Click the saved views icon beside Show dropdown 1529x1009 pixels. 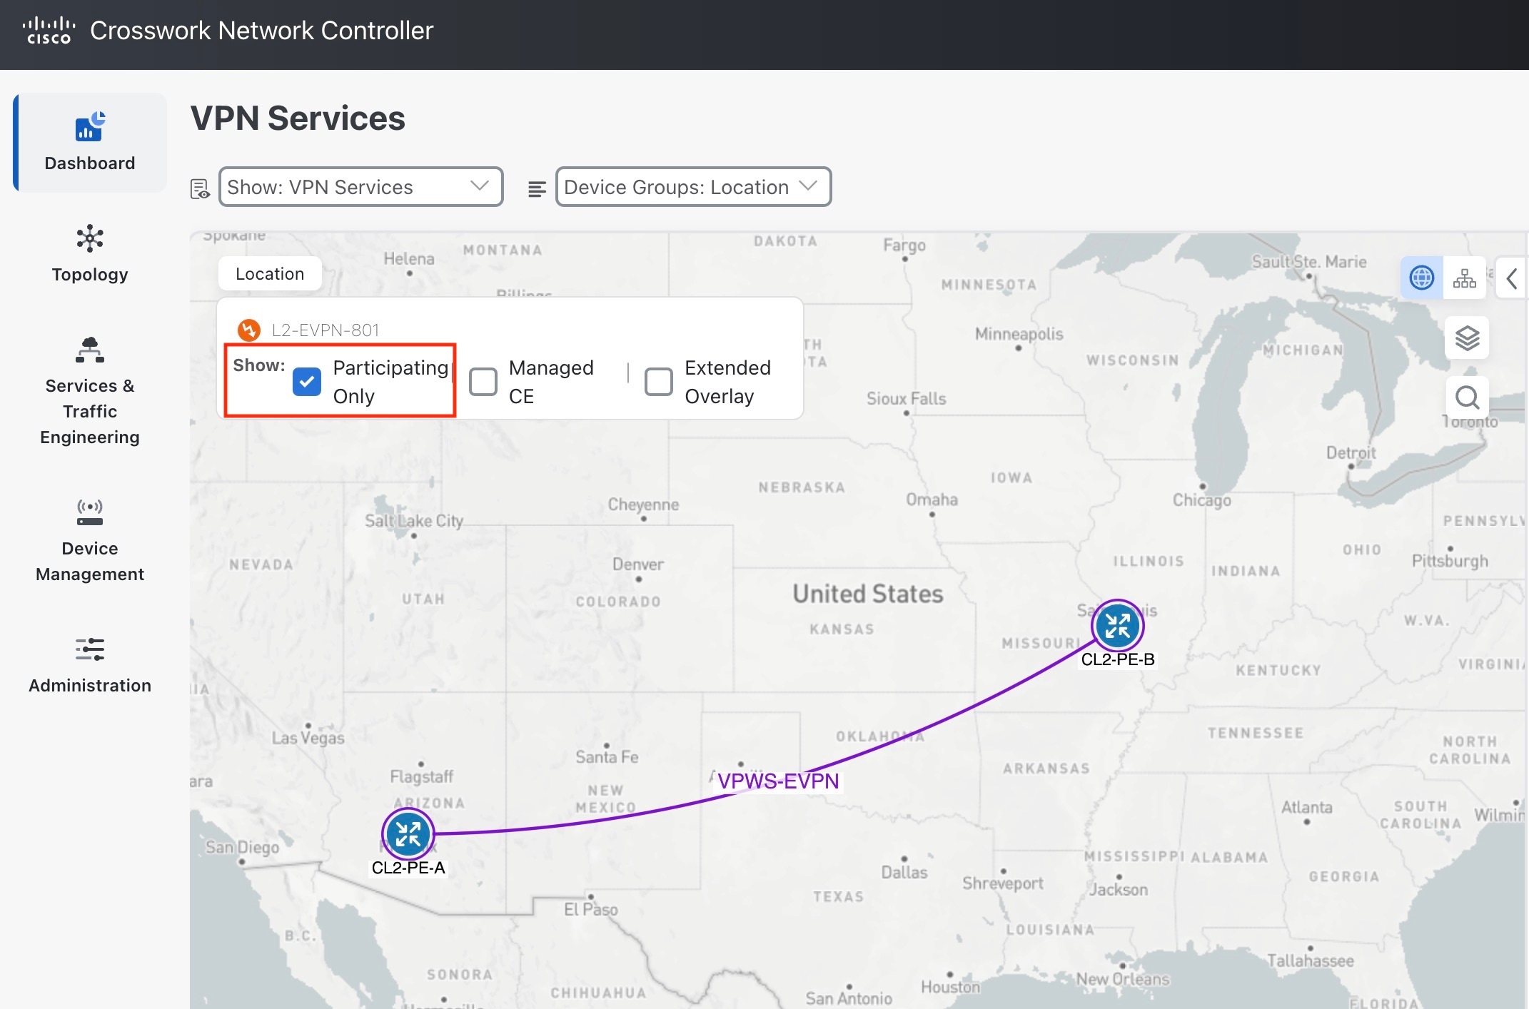click(200, 188)
